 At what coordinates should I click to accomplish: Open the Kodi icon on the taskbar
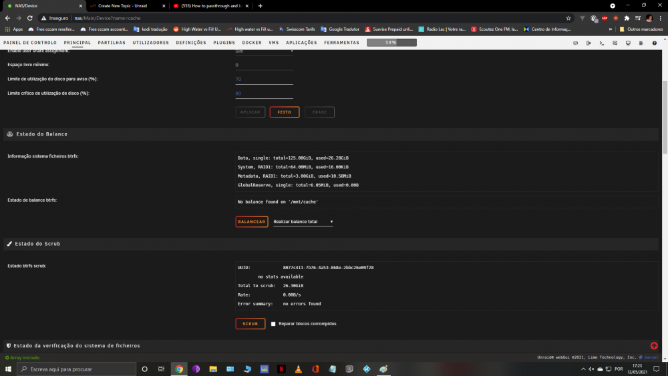(x=366, y=369)
